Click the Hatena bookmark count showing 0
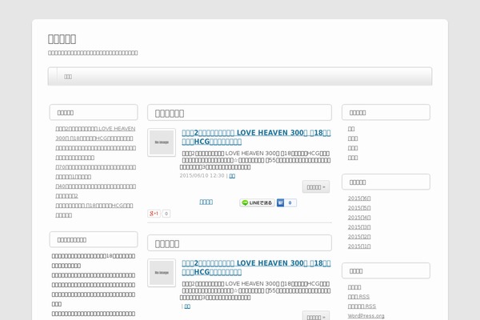 click(x=290, y=202)
